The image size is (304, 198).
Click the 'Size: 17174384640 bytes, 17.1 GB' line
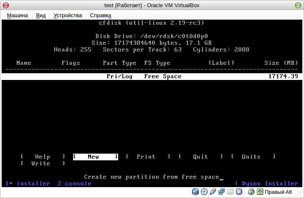click(x=152, y=43)
